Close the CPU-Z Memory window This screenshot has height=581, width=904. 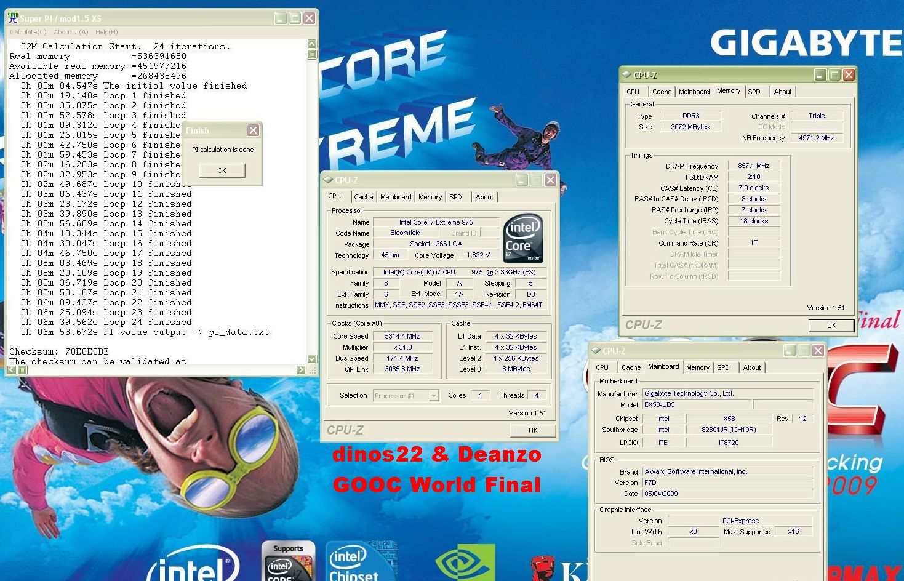click(x=849, y=74)
